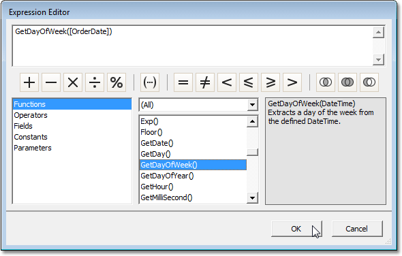This screenshot has height=256, width=402.
Task: Insert the multiplication operator
Action: point(73,82)
